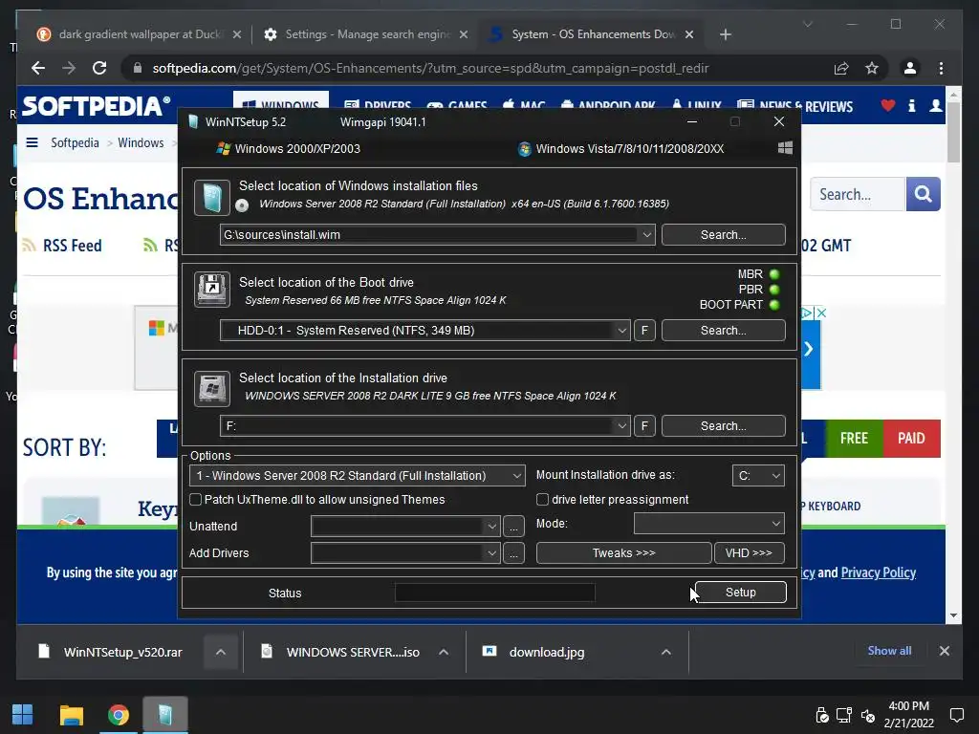Click the Boot drive floppy icon
Screen dimensions: 979x734
(212, 290)
